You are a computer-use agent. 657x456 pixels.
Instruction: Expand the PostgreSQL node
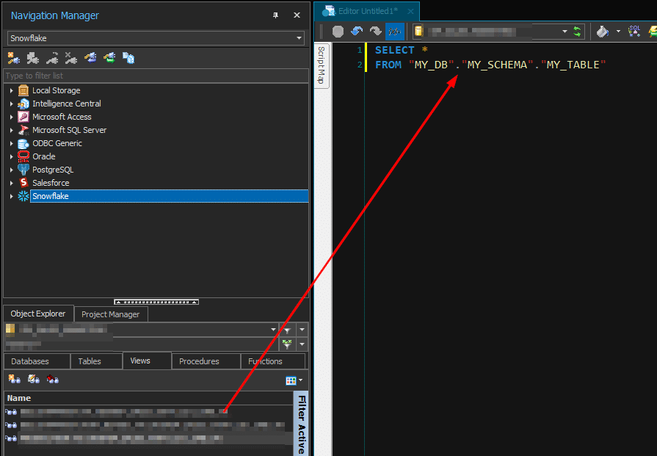[11, 170]
